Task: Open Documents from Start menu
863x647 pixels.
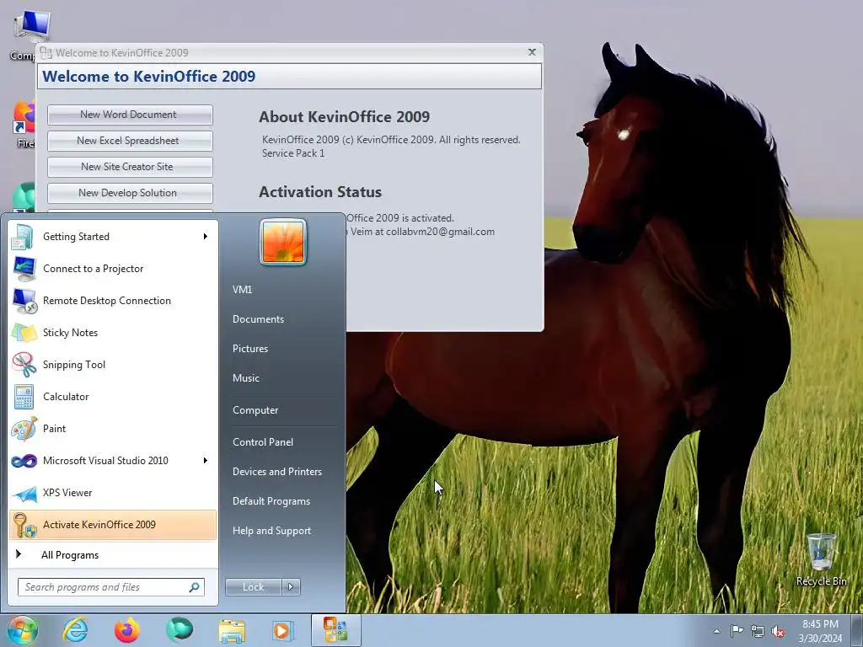Action: tap(258, 319)
